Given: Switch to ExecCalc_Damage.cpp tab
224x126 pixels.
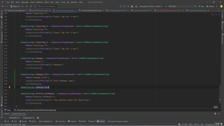Looking at the screenshot, I should click(x=16, y=10).
